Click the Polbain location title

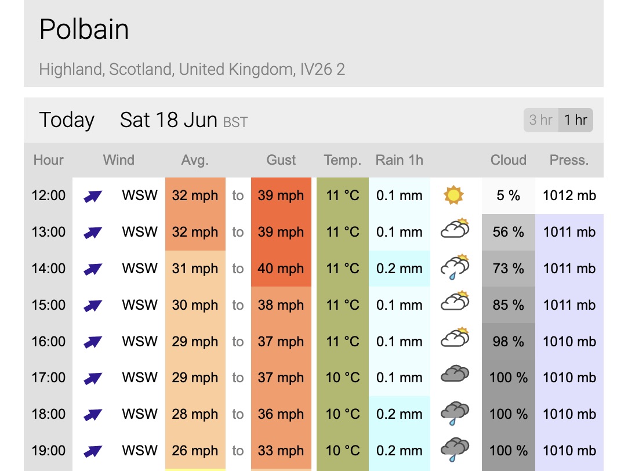click(84, 30)
